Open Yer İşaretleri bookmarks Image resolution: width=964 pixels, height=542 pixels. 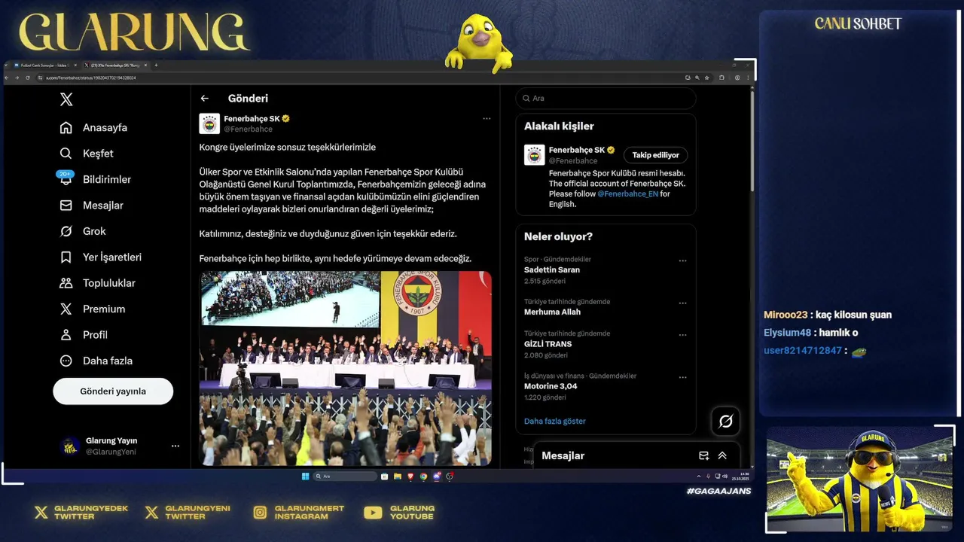coord(100,257)
